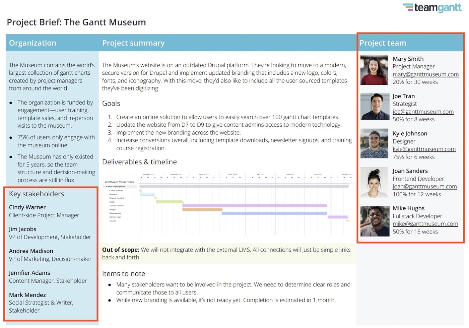Click the Strategy meeting milestone diamond
The image size is (469, 328).
(155, 198)
